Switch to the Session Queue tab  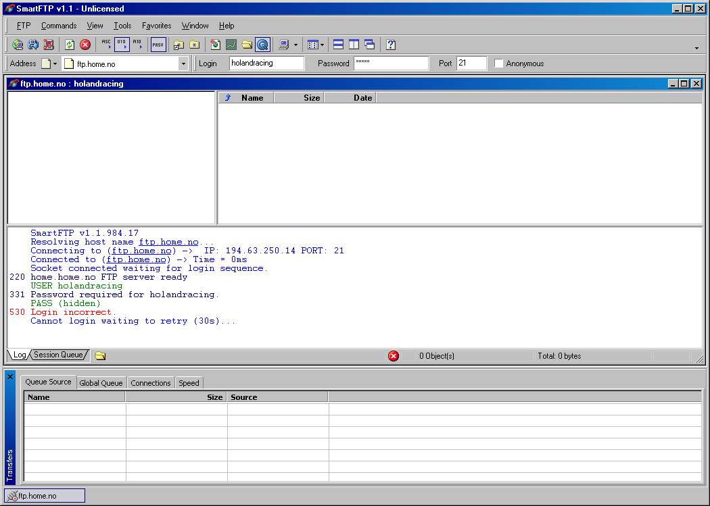[x=58, y=355]
